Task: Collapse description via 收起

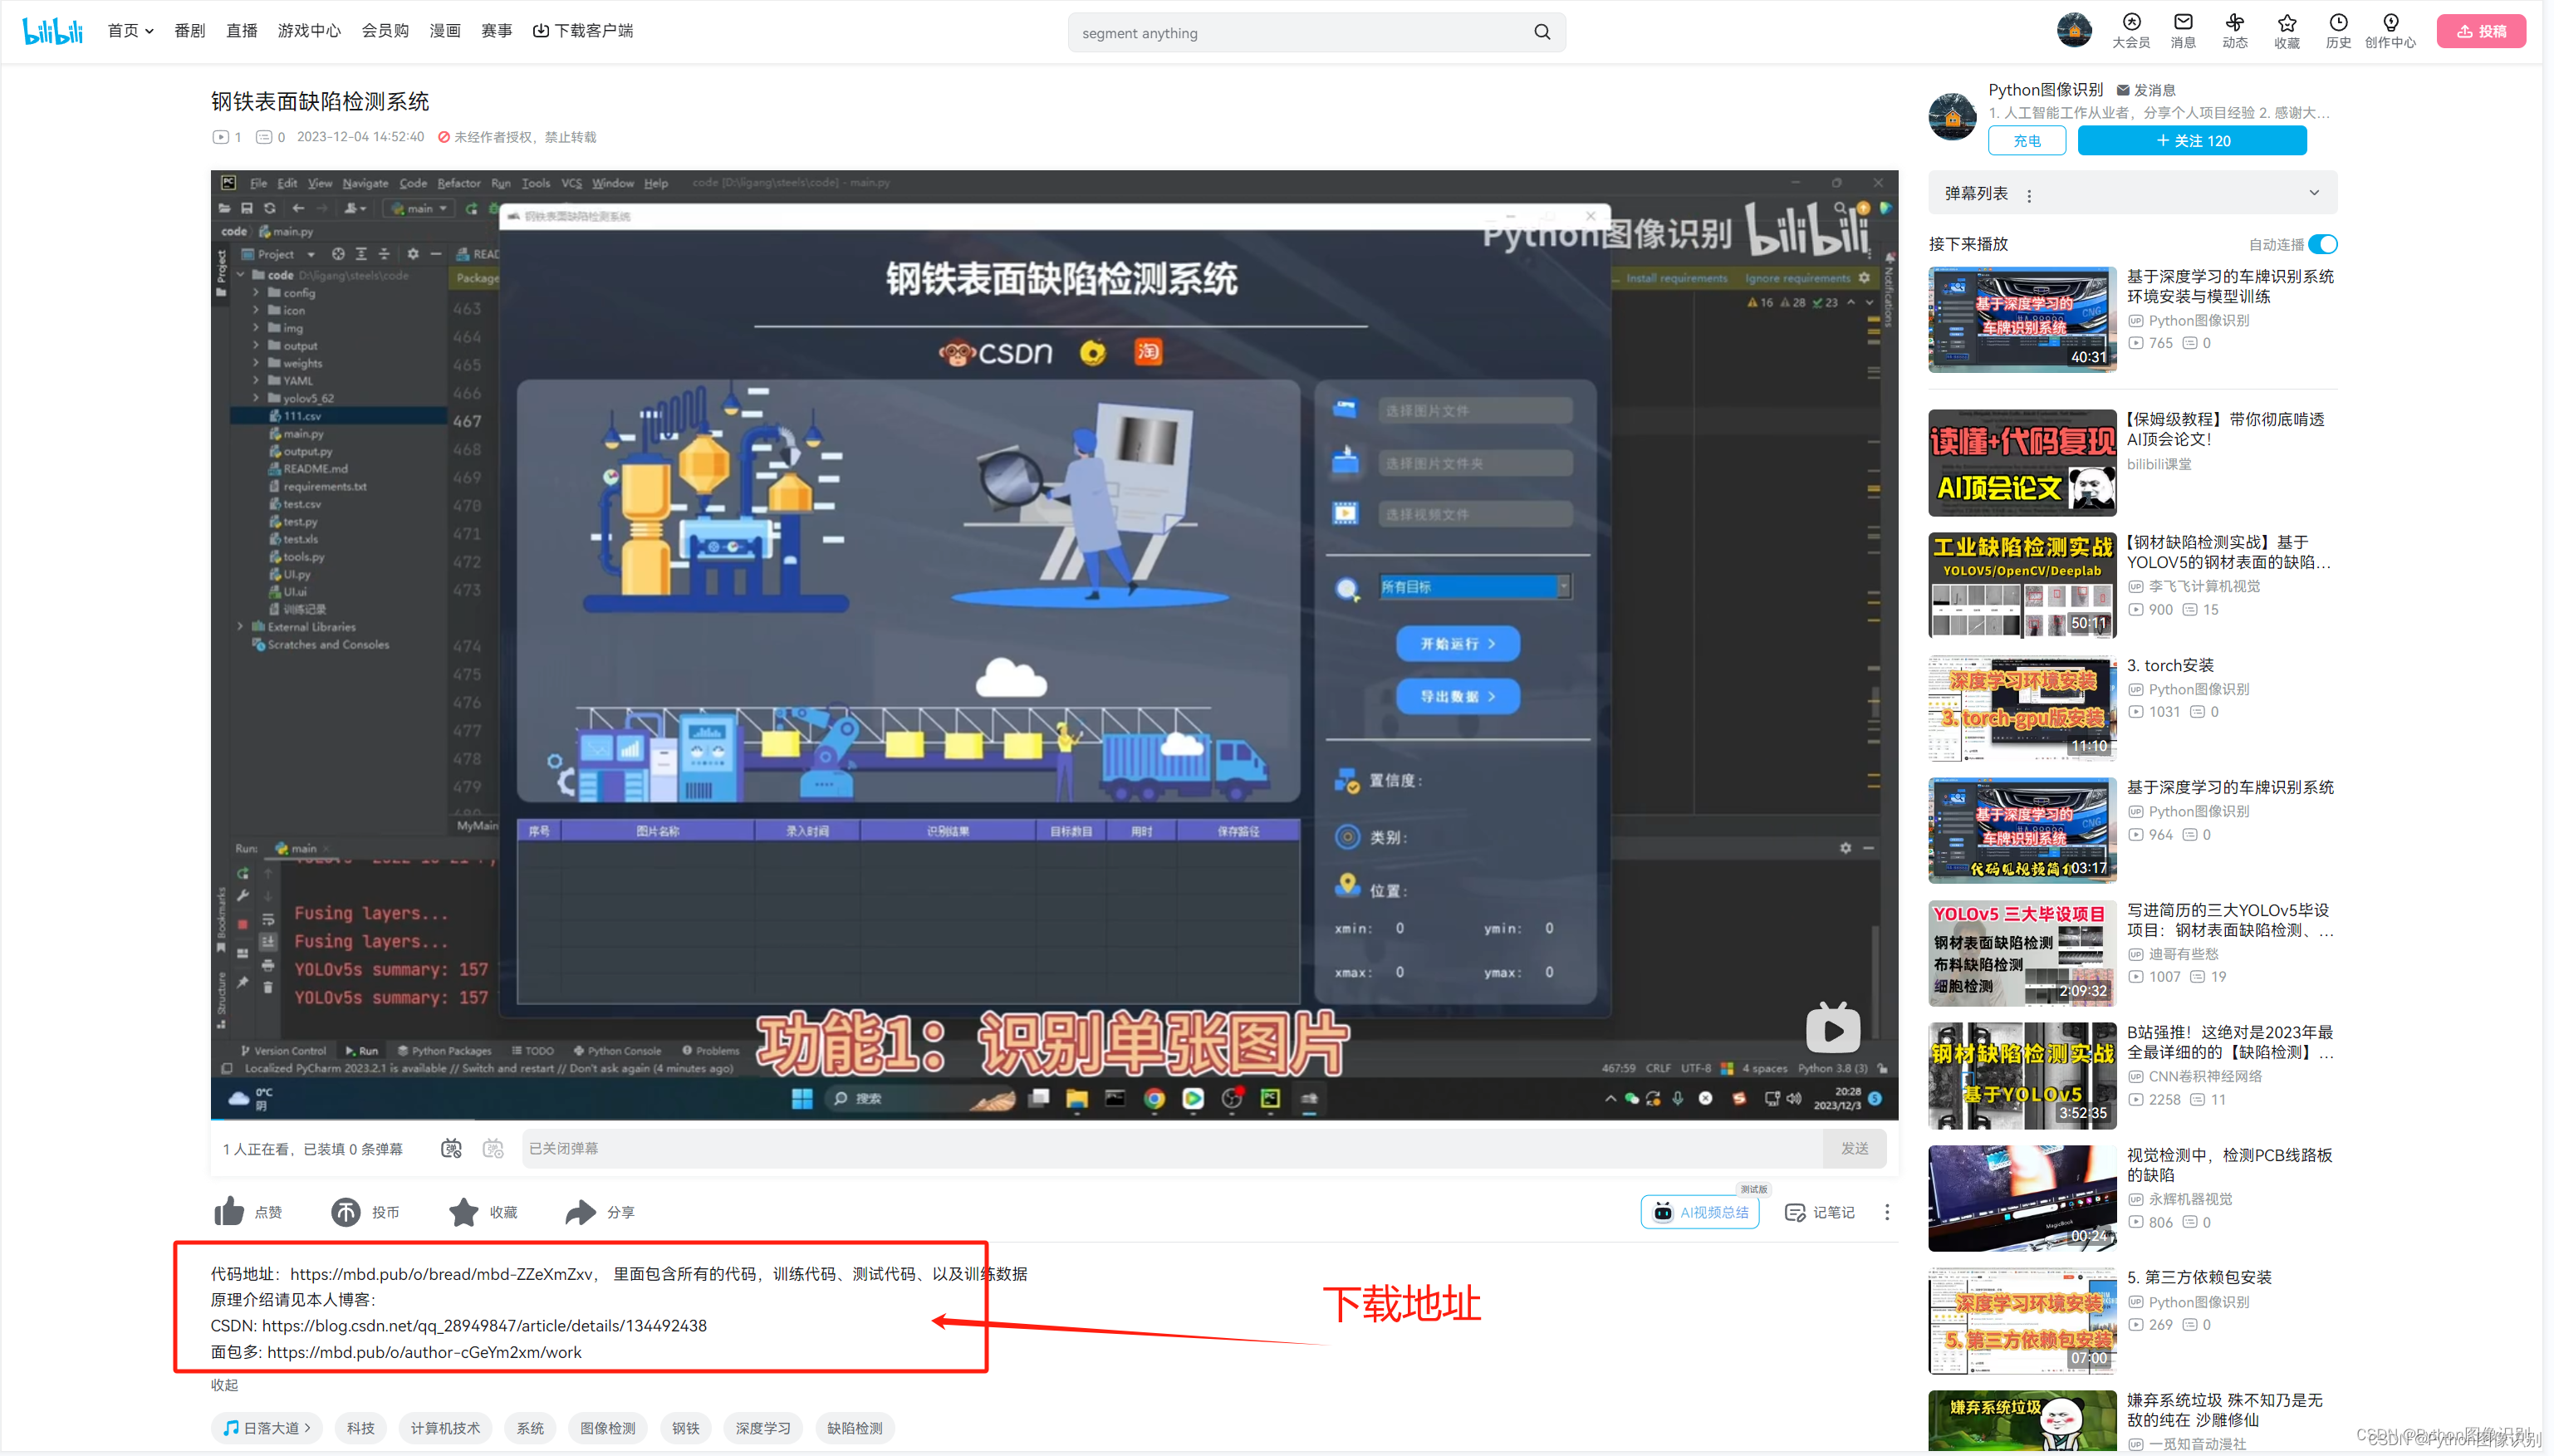Action: 224,1384
